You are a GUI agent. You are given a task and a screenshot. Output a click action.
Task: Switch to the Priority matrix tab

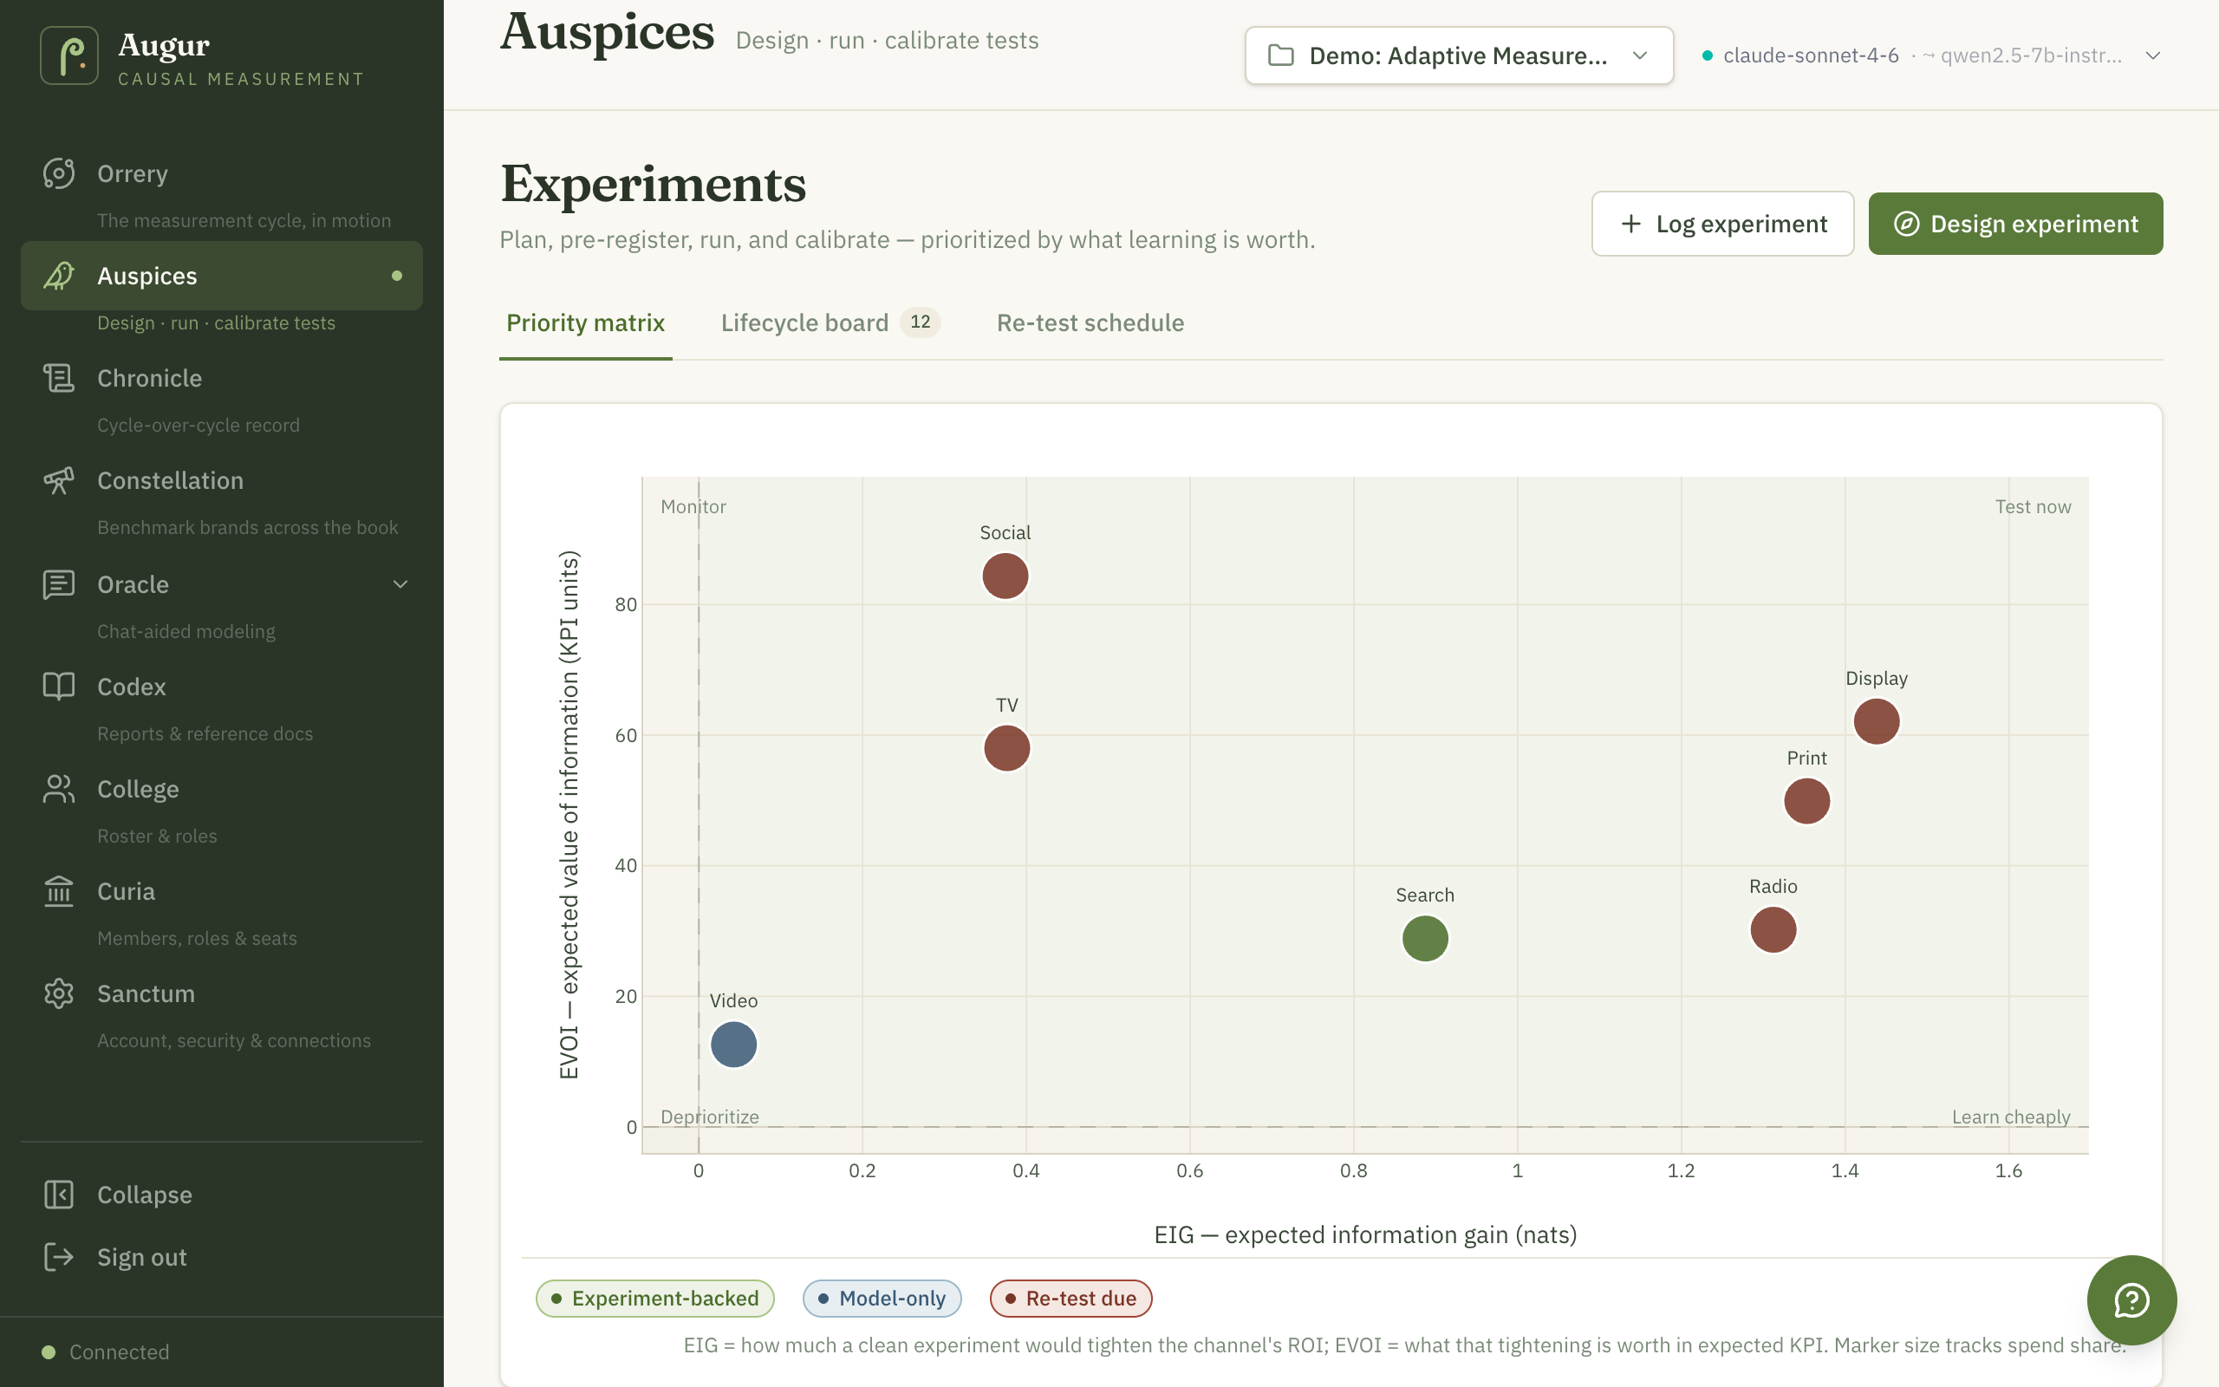point(585,322)
